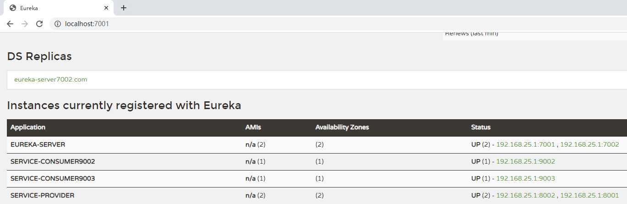This screenshot has width=627, height=204.
Task: Open 192.168.25.1:7001 instance link
Action: (526, 144)
